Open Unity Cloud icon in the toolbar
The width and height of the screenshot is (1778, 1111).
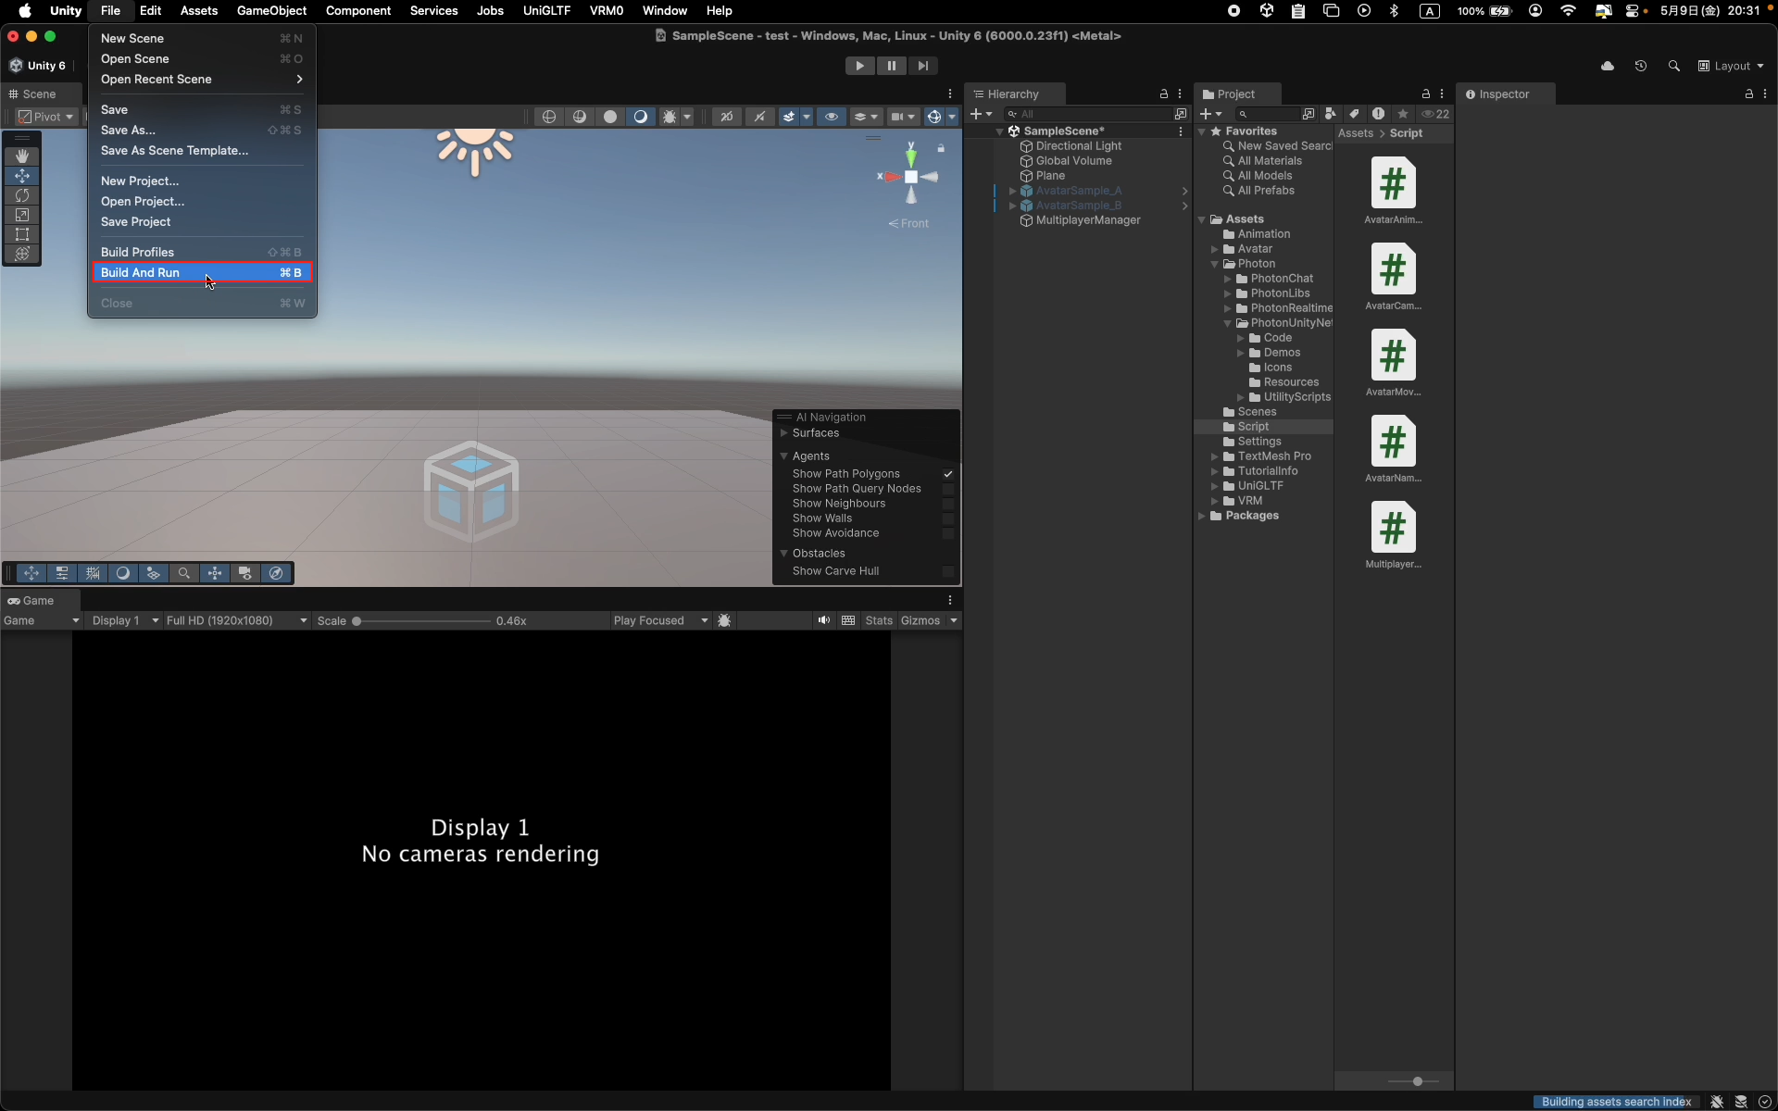pyautogui.click(x=1608, y=66)
